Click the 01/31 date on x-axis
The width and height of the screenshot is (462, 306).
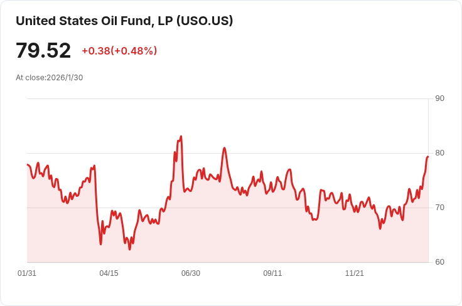pos(27,273)
